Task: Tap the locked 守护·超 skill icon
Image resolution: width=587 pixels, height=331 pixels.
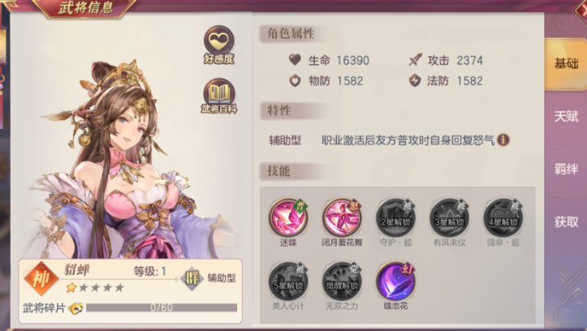Action: click(x=395, y=218)
